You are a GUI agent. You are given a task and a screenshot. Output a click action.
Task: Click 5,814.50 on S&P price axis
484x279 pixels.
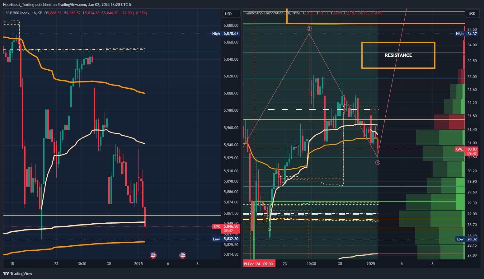pos(231,254)
